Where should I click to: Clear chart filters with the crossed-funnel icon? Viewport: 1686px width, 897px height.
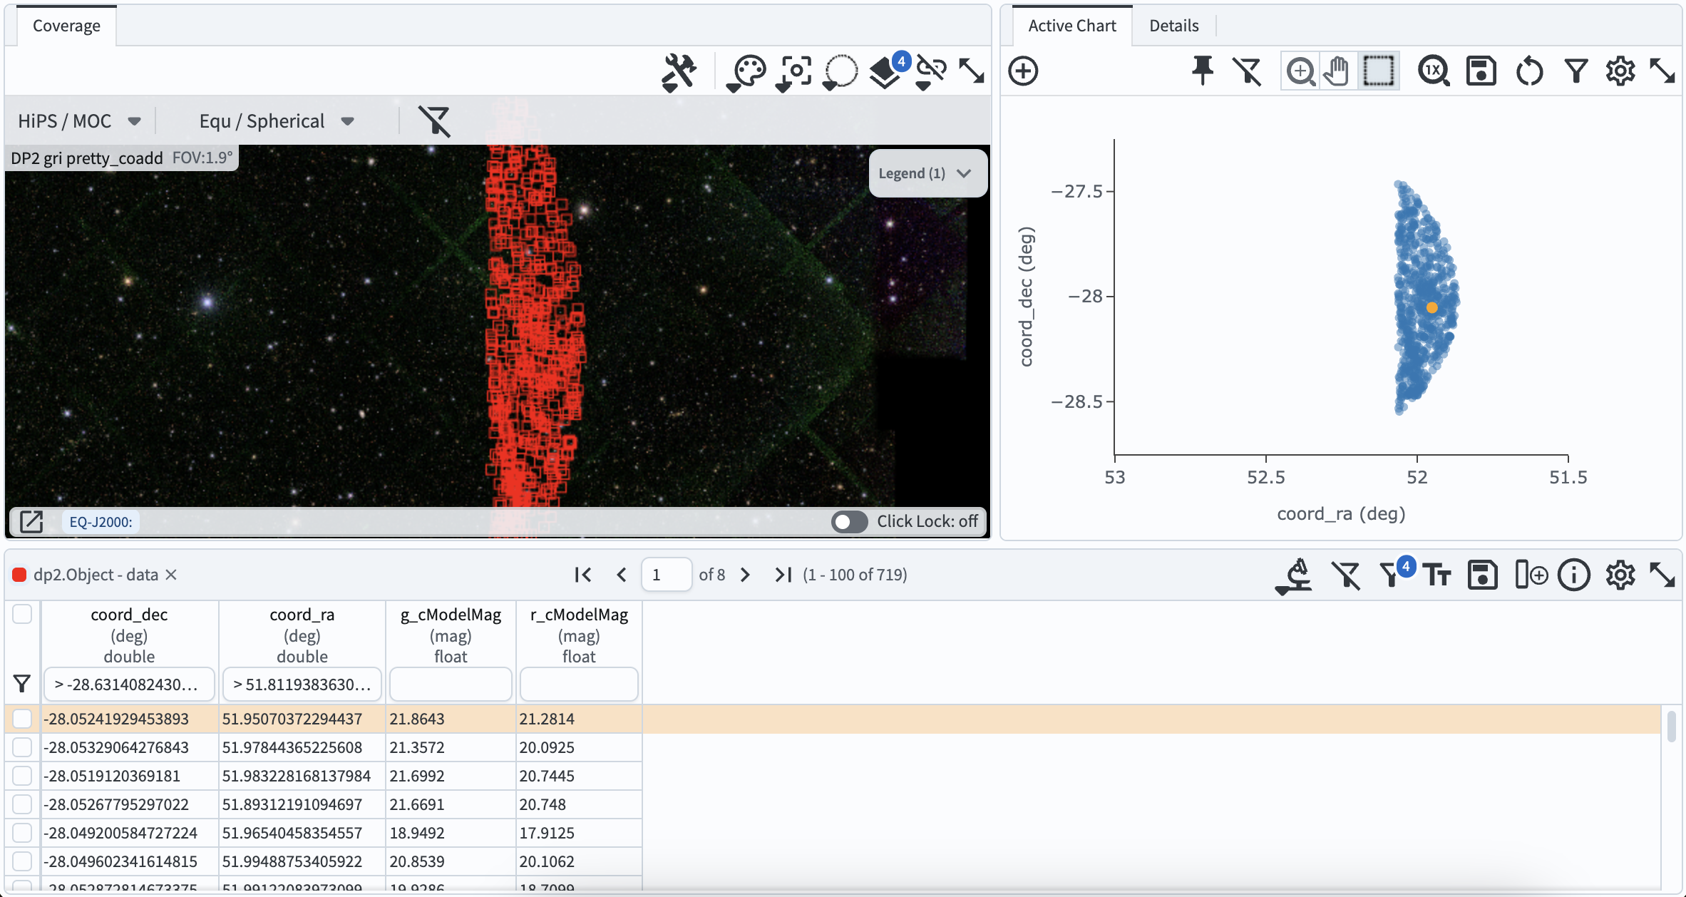1248,71
